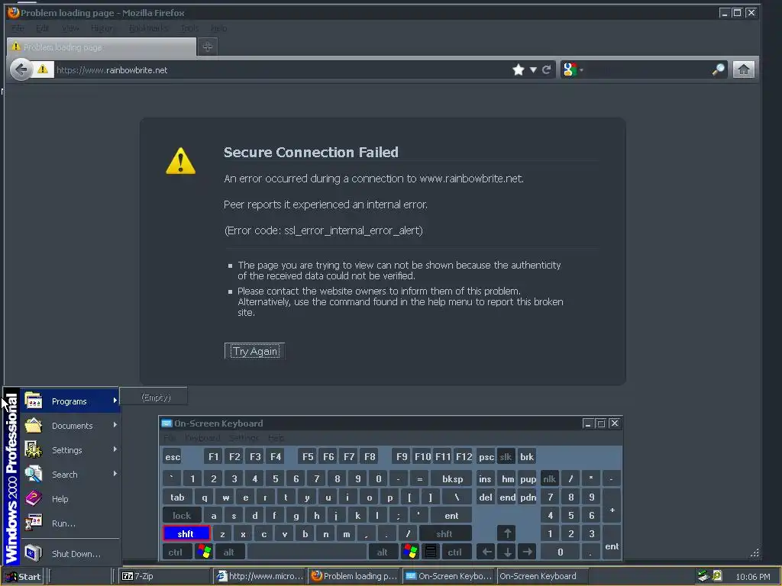Viewport: 782px width, 586px height.
Task: Open a new tab with plus button
Action: coord(208,47)
